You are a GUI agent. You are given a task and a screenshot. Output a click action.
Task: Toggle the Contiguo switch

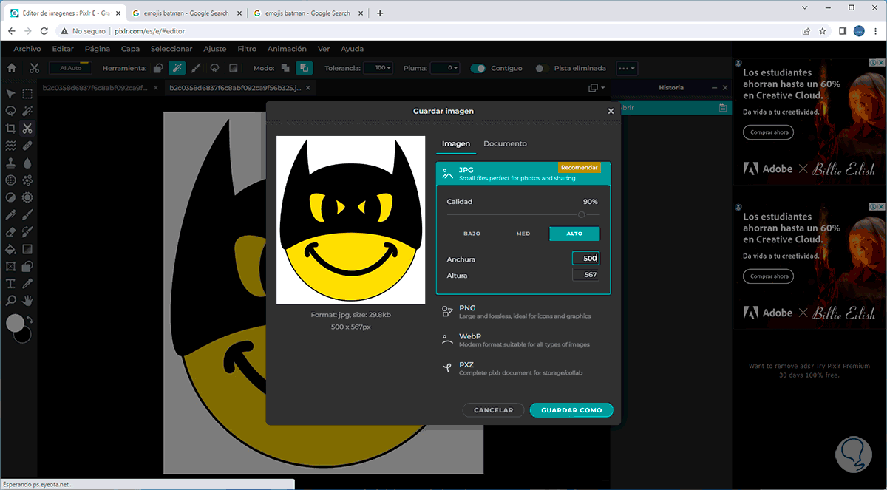[x=478, y=68]
